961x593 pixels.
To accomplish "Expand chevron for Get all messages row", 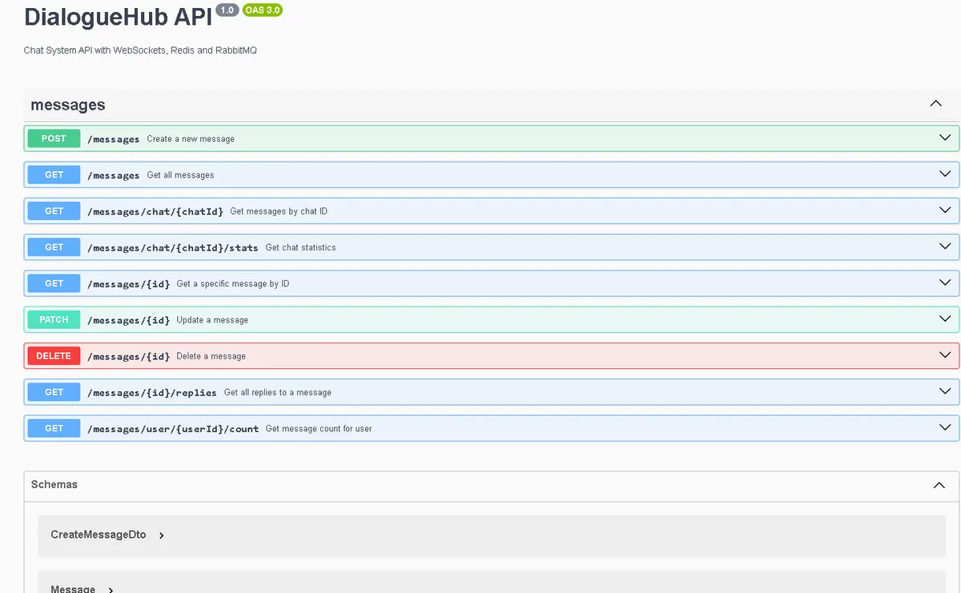I will (x=945, y=174).
